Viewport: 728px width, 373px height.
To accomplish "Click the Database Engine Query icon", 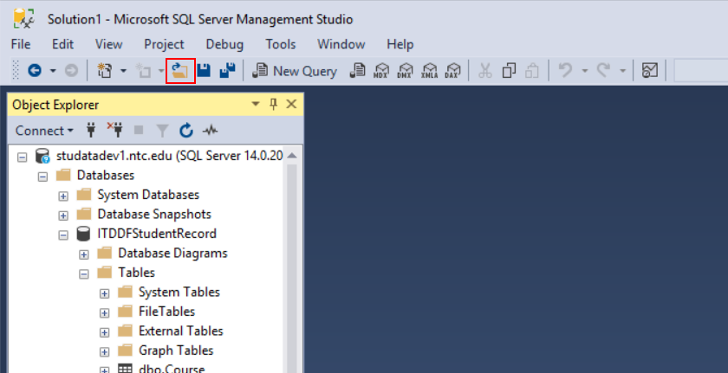I will pyautogui.click(x=357, y=71).
